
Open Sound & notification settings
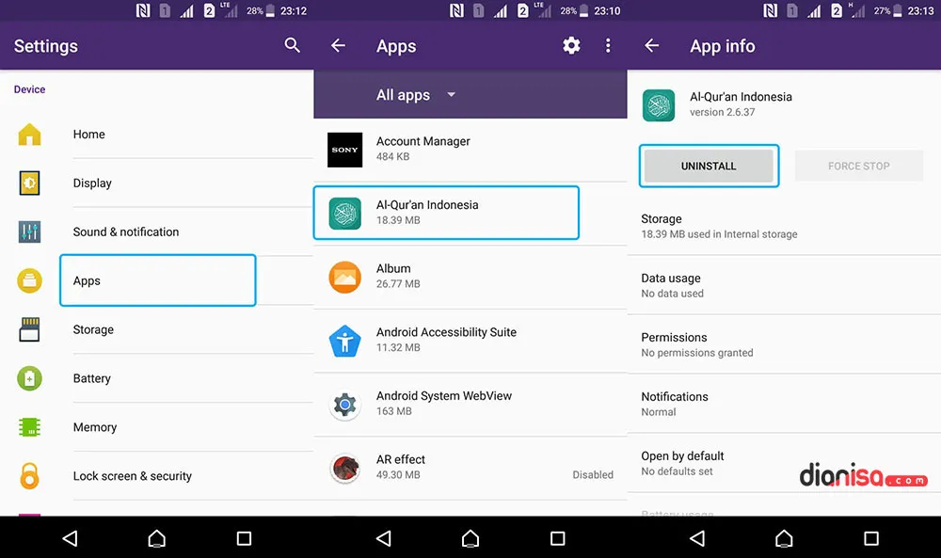coord(126,232)
